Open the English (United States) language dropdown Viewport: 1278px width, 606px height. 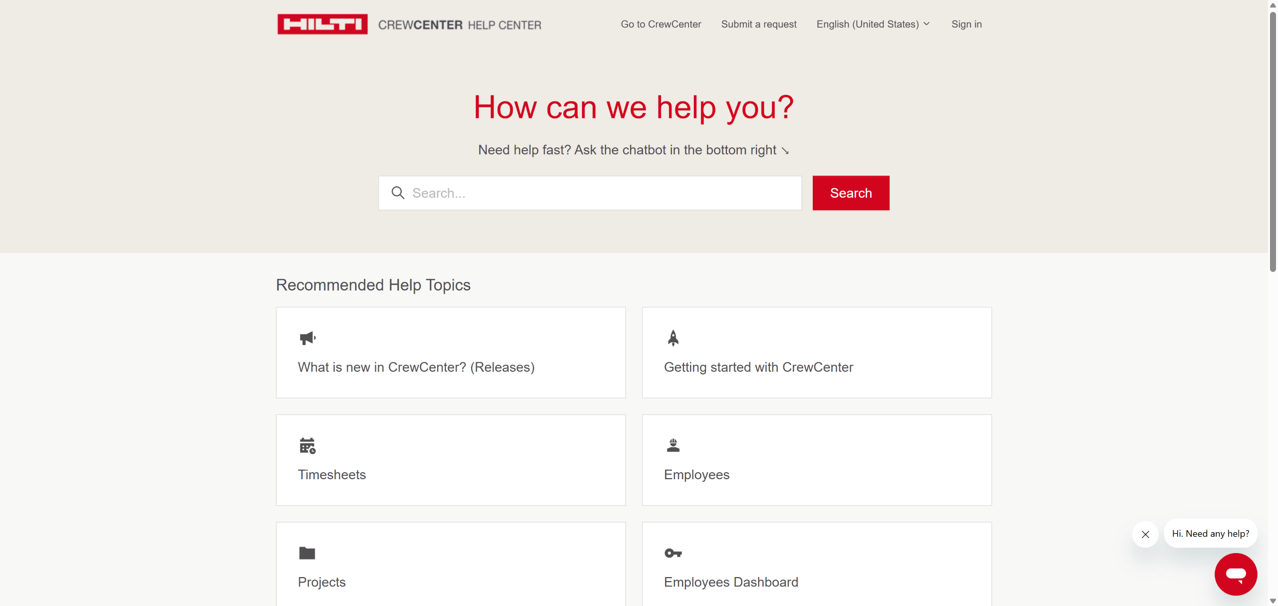pos(874,24)
